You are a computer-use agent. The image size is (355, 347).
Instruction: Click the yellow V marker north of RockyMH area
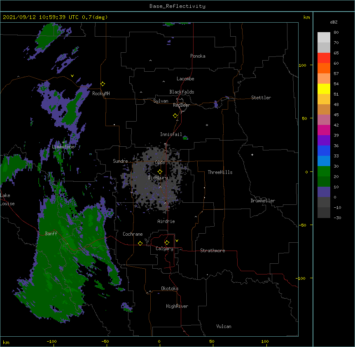click(72, 76)
